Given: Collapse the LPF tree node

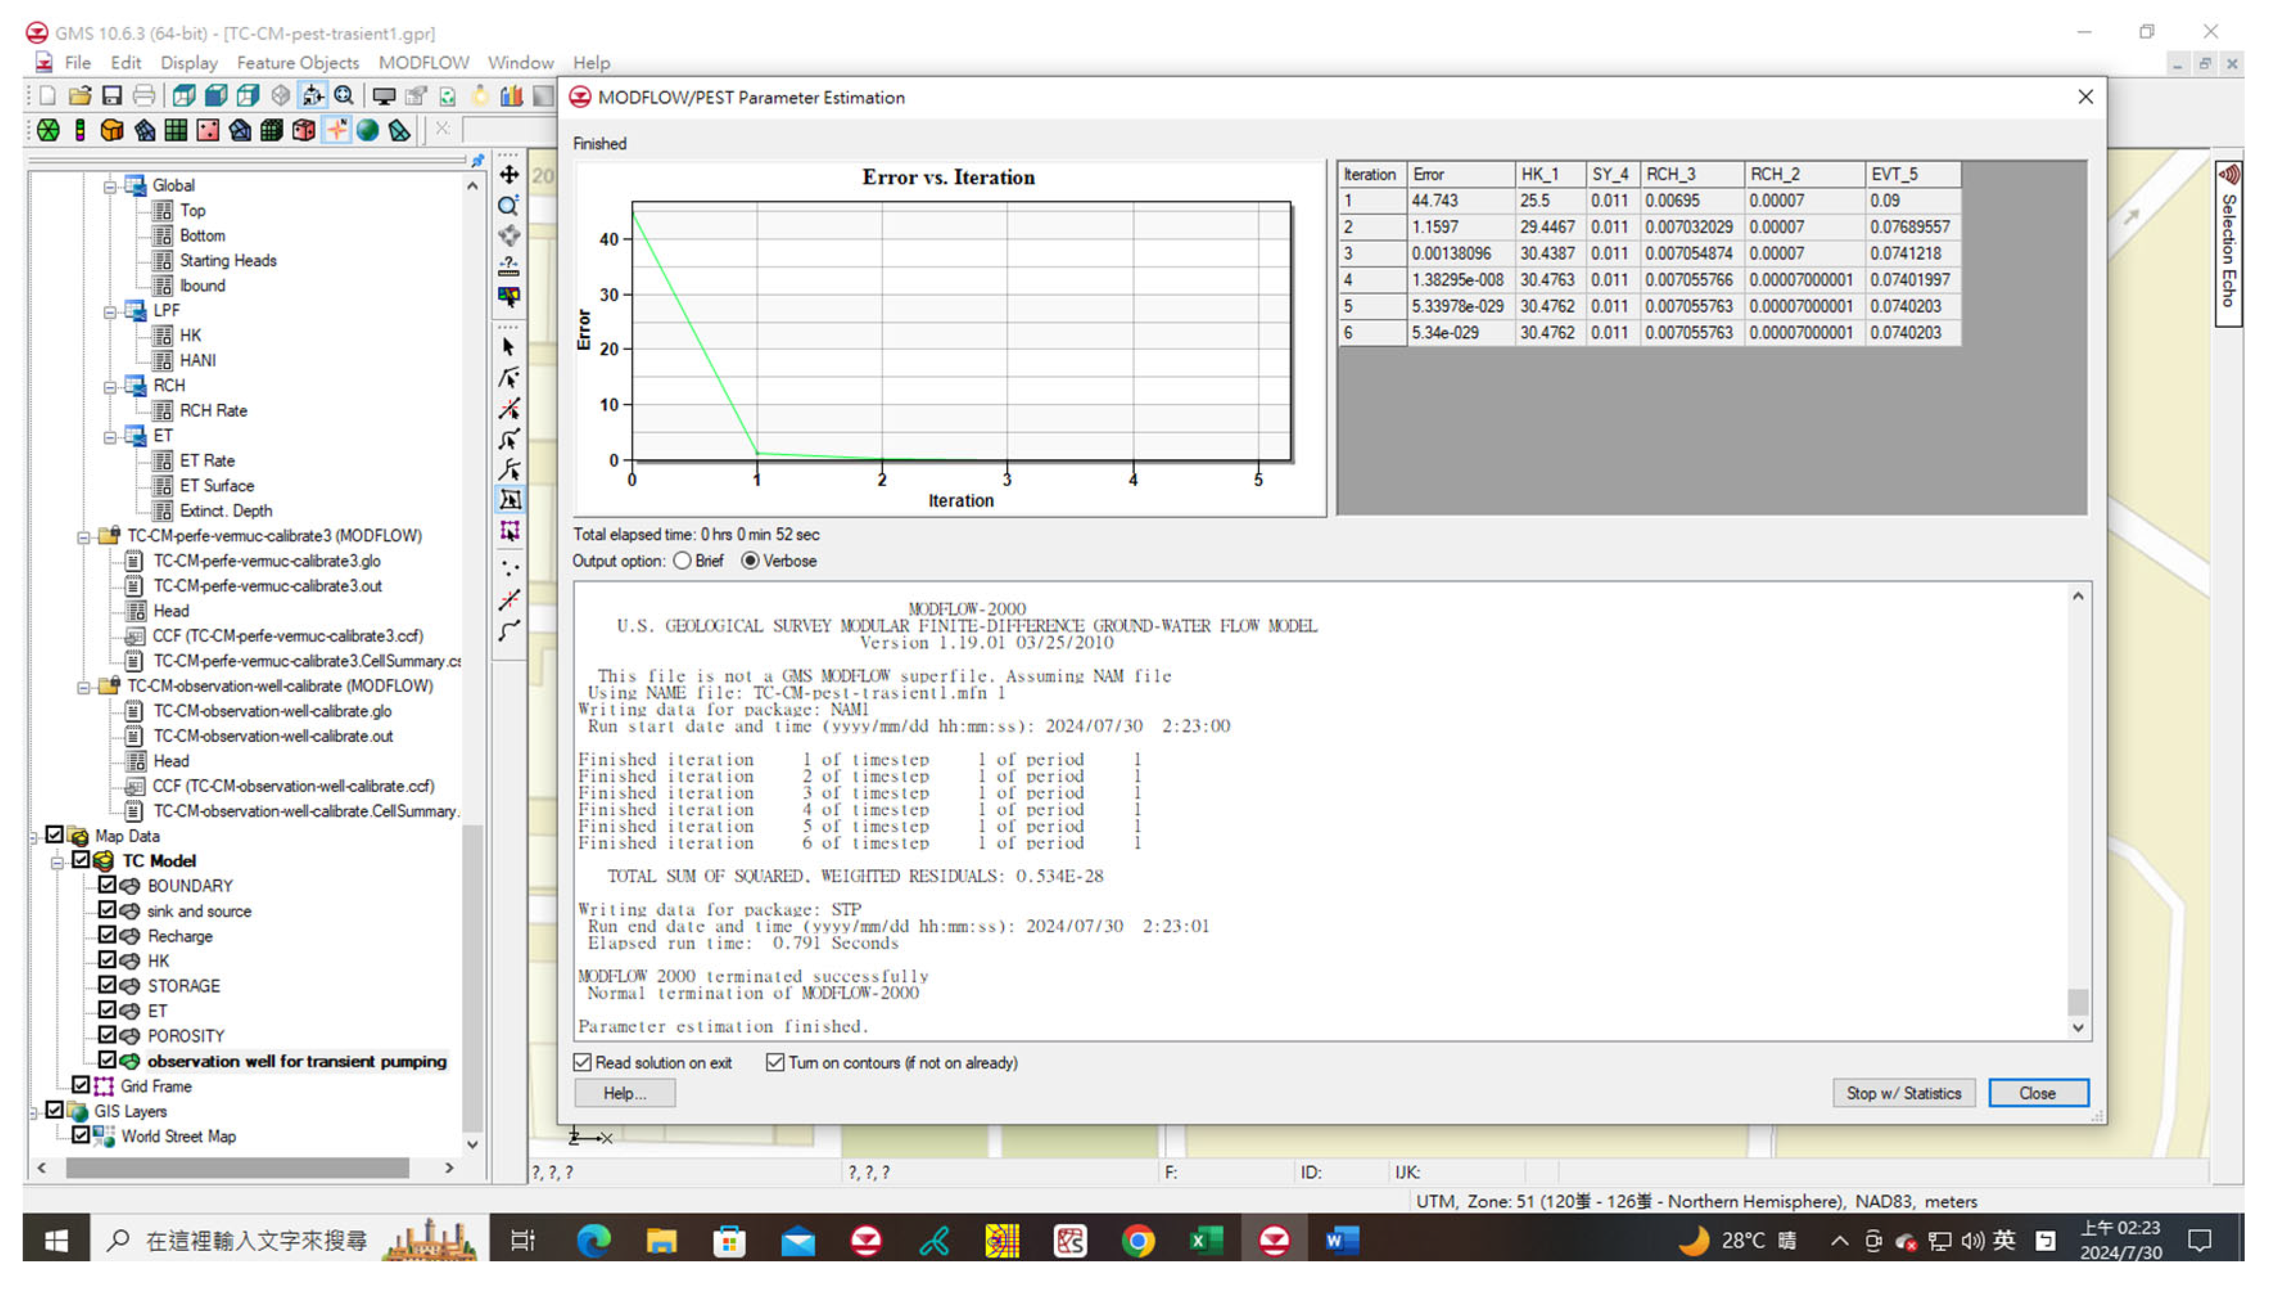Looking at the screenshot, I should tap(110, 311).
